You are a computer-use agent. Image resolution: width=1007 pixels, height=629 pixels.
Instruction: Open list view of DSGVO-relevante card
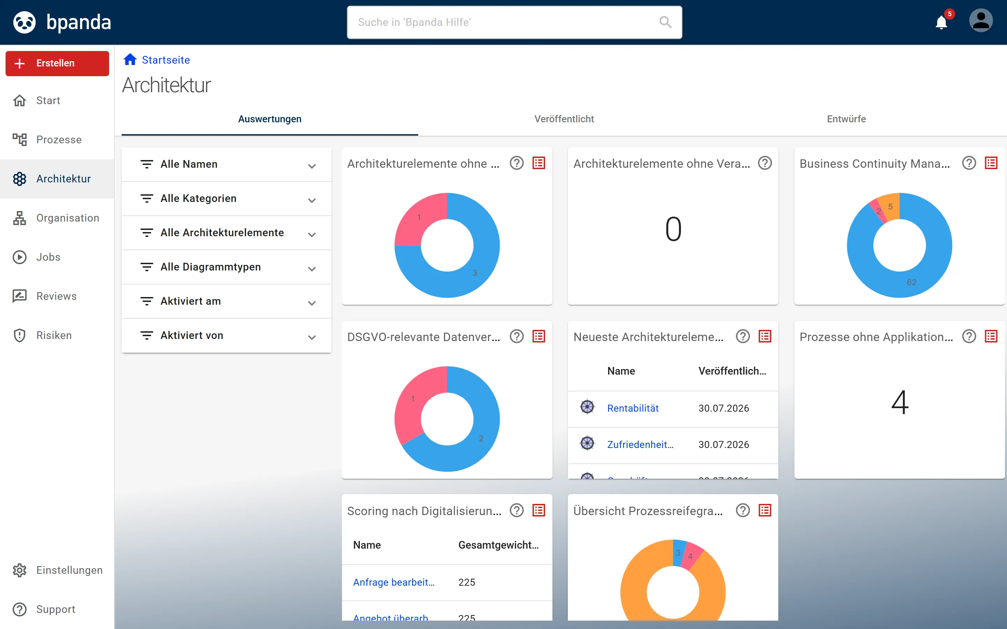[x=539, y=336]
